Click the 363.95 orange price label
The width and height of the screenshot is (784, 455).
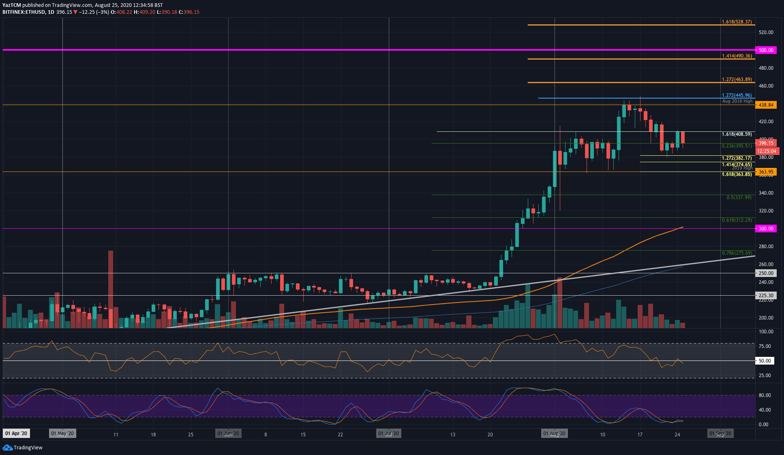pos(766,172)
